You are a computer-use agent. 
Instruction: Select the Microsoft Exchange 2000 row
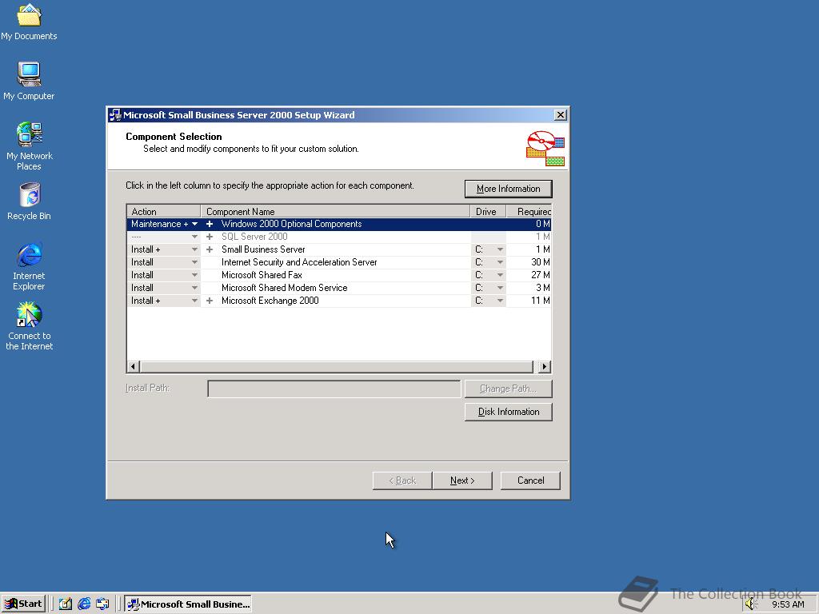coord(339,301)
